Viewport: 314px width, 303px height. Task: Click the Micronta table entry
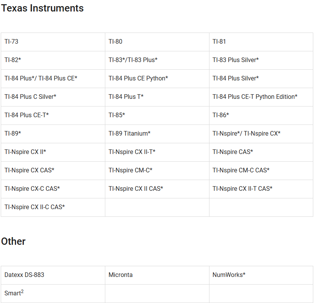(x=120, y=275)
